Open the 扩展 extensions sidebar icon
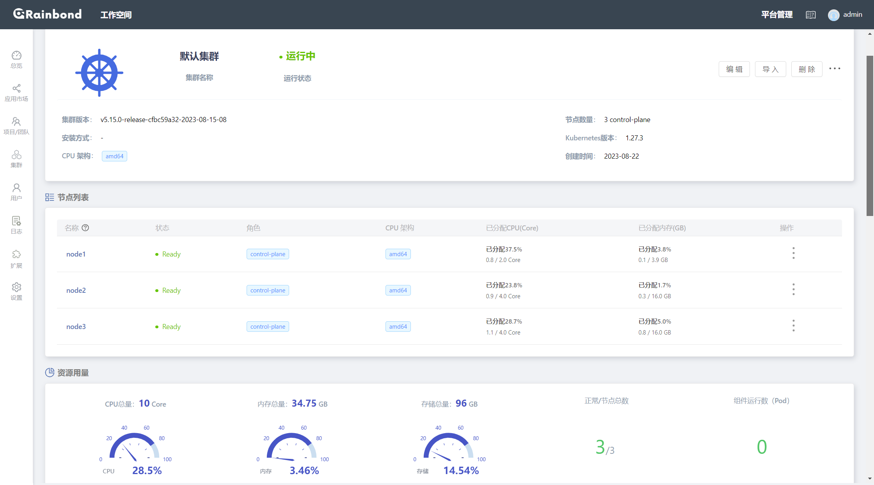 16,259
